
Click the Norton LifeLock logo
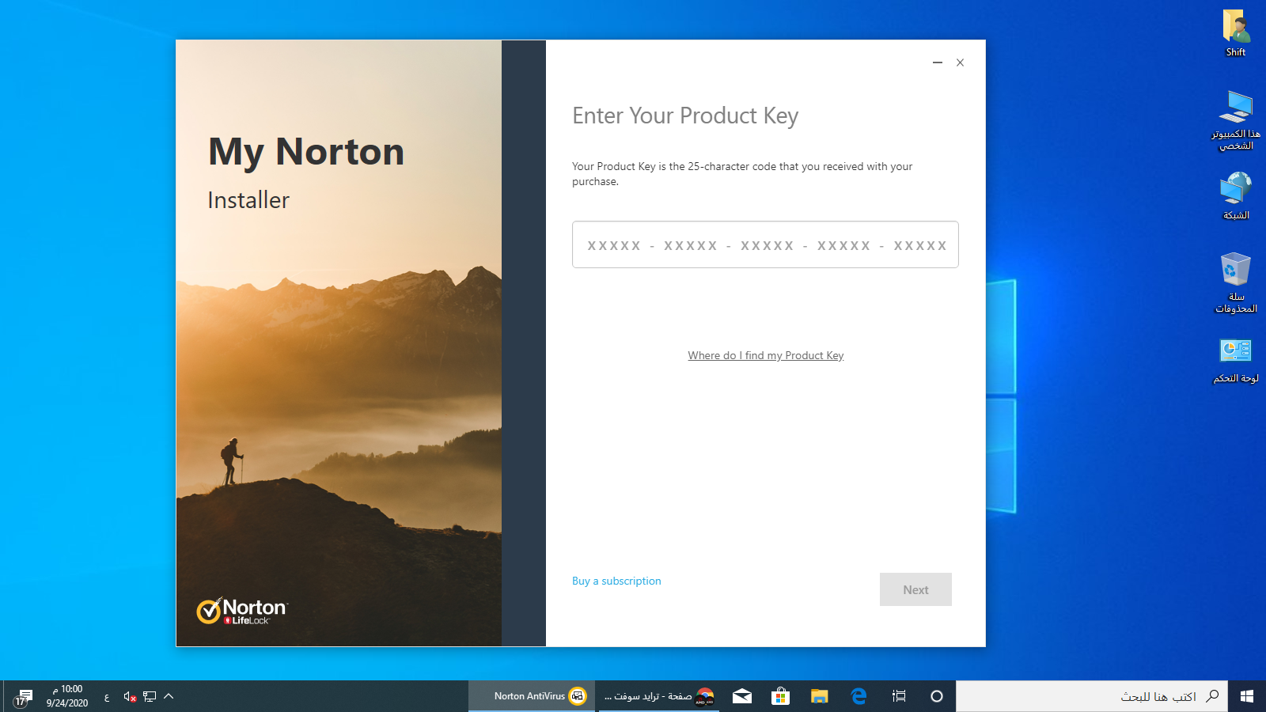pos(242,611)
